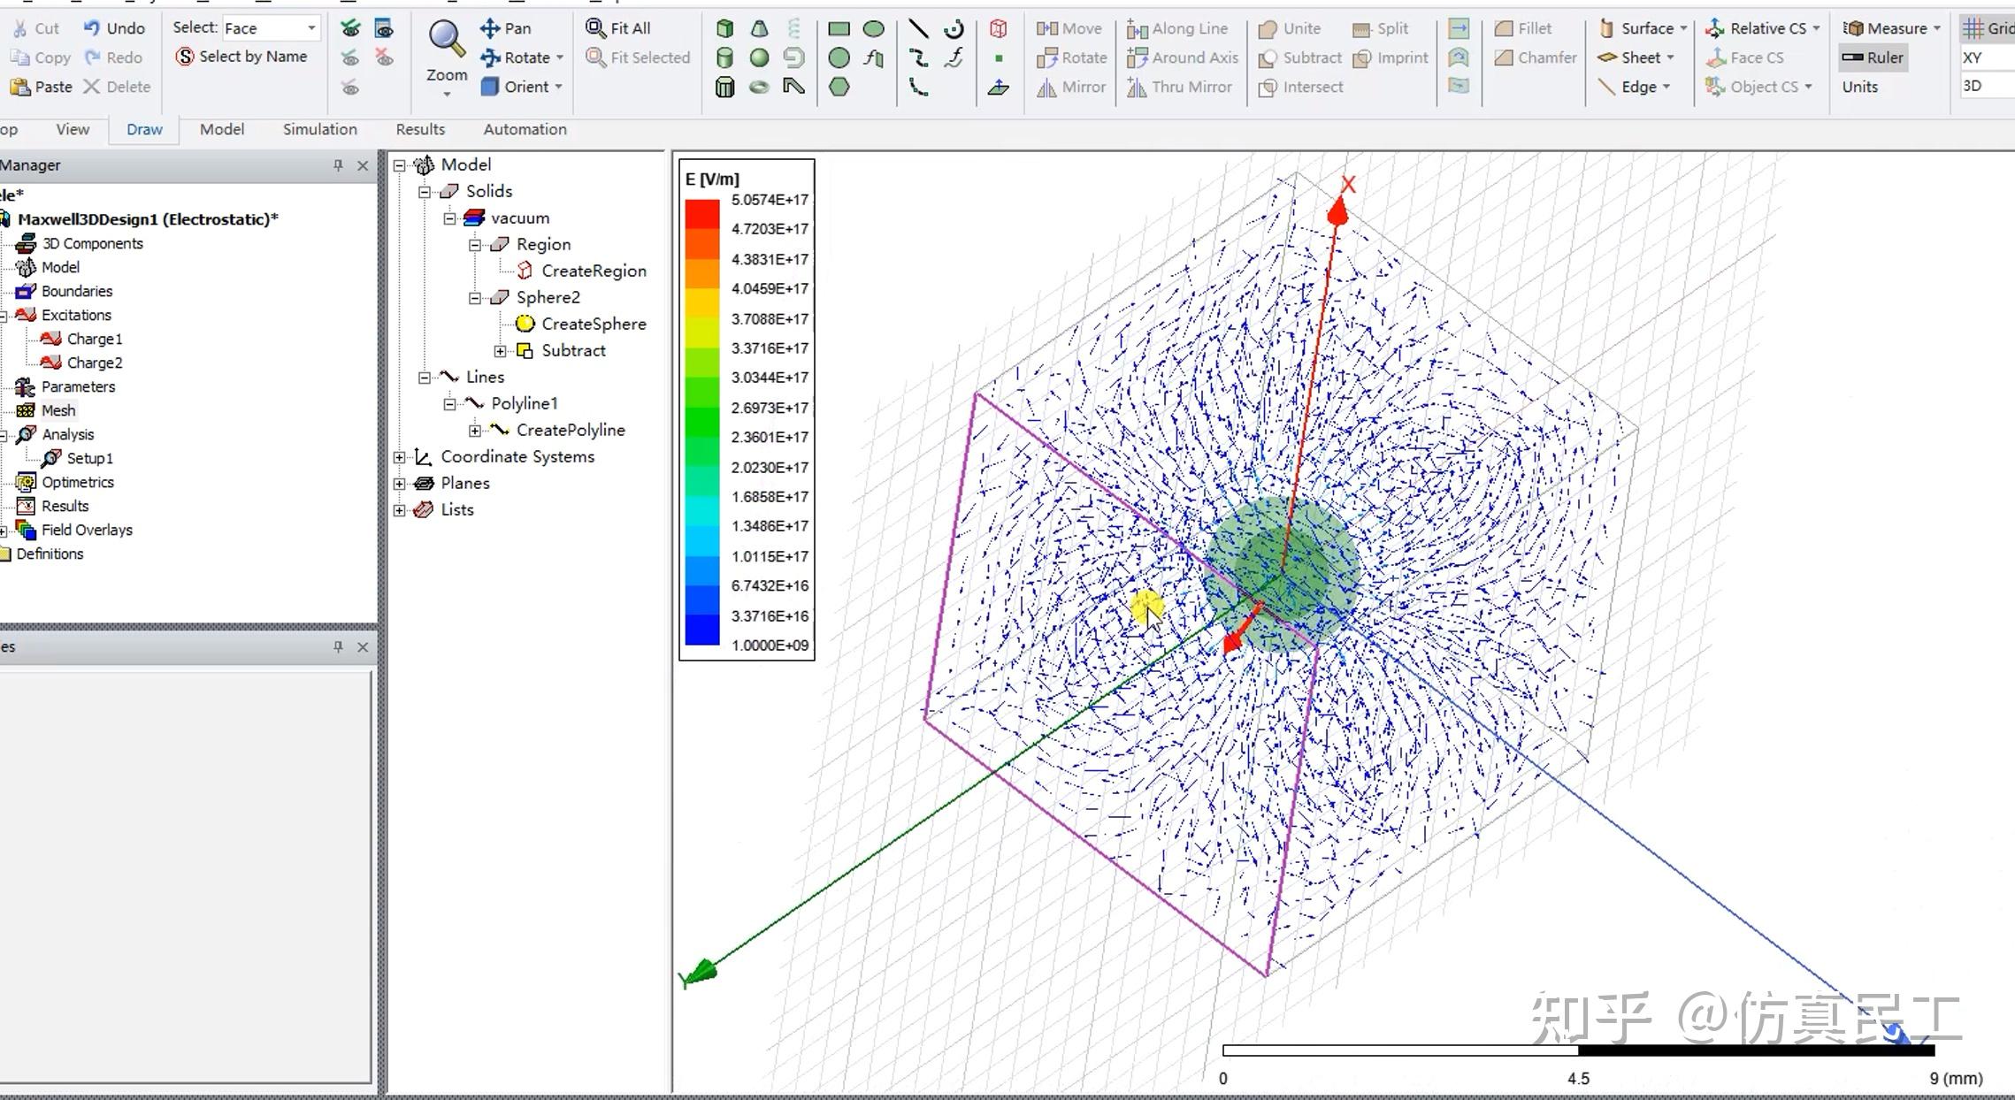The width and height of the screenshot is (2015, 1100).
Task: Select the Draw Sphere tool
Action: [x=759, y=58]
